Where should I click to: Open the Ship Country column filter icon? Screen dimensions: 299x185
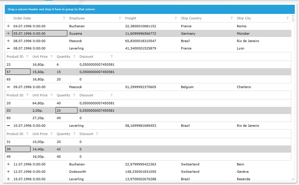click(232, 18)
